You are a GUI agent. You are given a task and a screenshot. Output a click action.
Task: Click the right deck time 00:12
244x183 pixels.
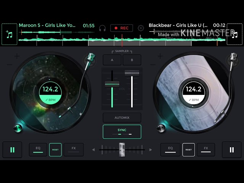(x=219, y=25)
